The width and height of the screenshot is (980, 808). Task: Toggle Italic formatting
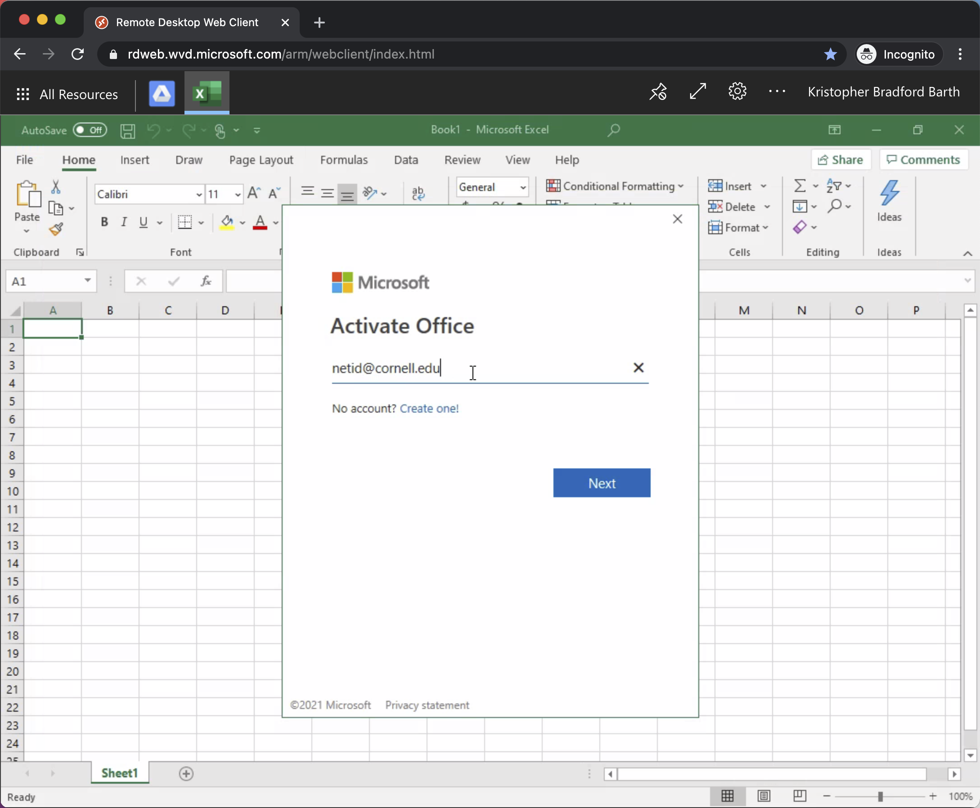point(124,222)
